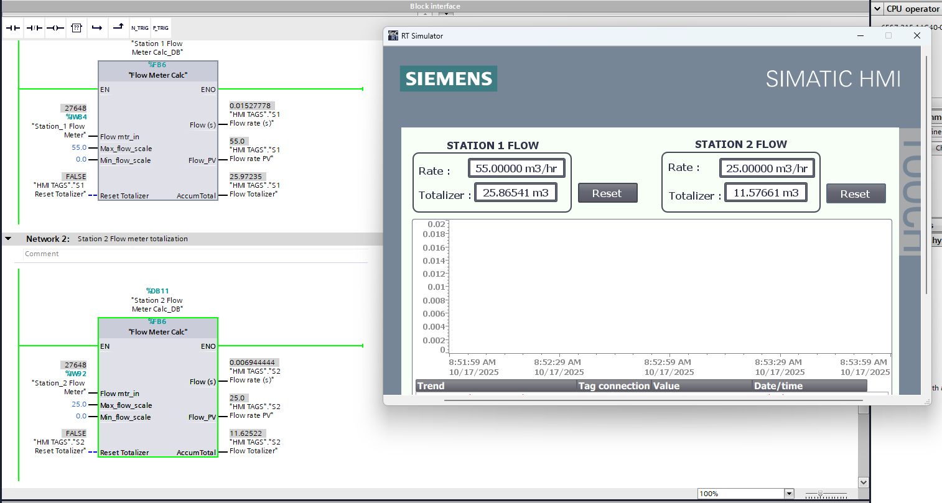This screenshot has height=503, width=942.
Task: Open the zoom percentage dropdown
Action: 789,494
